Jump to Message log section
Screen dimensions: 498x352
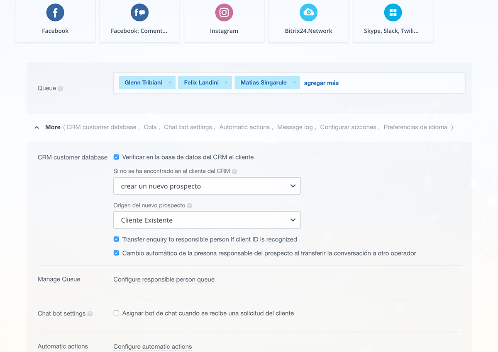pos(295,128)
